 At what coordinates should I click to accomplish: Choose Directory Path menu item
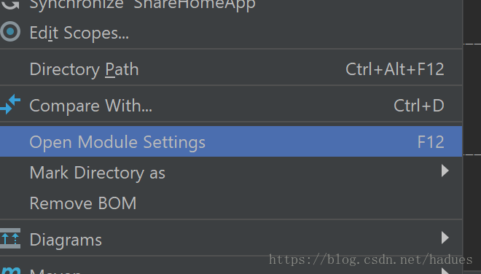click(231, 69)
